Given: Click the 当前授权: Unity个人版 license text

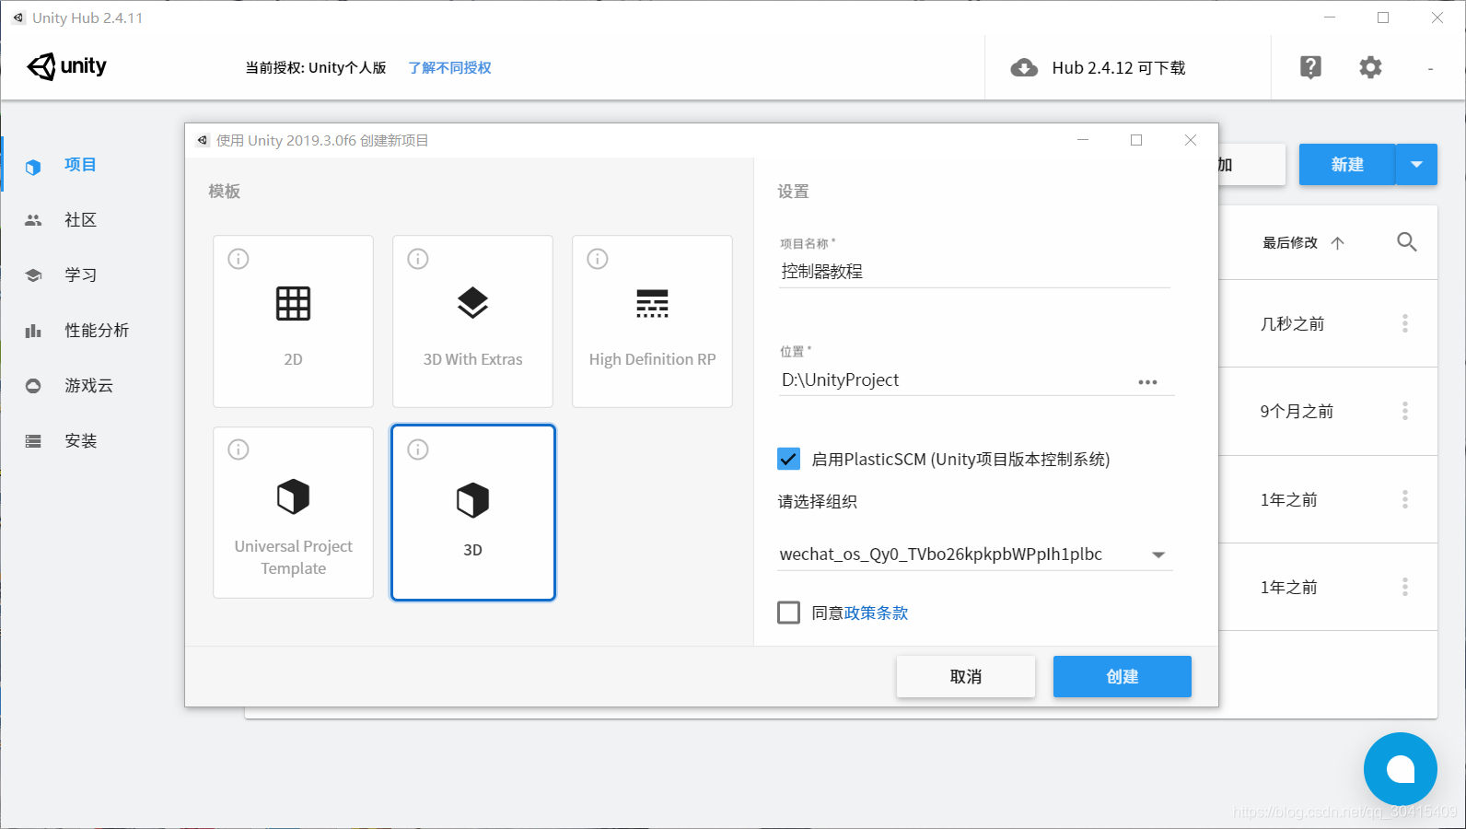Looking at the screenshot, I should (316, 68).
